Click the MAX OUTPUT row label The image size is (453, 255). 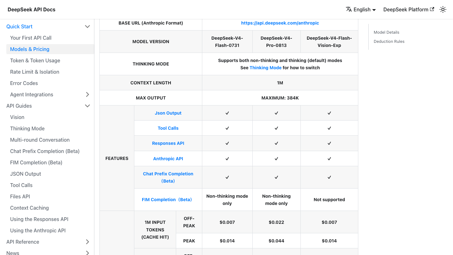tap(151, 98)
